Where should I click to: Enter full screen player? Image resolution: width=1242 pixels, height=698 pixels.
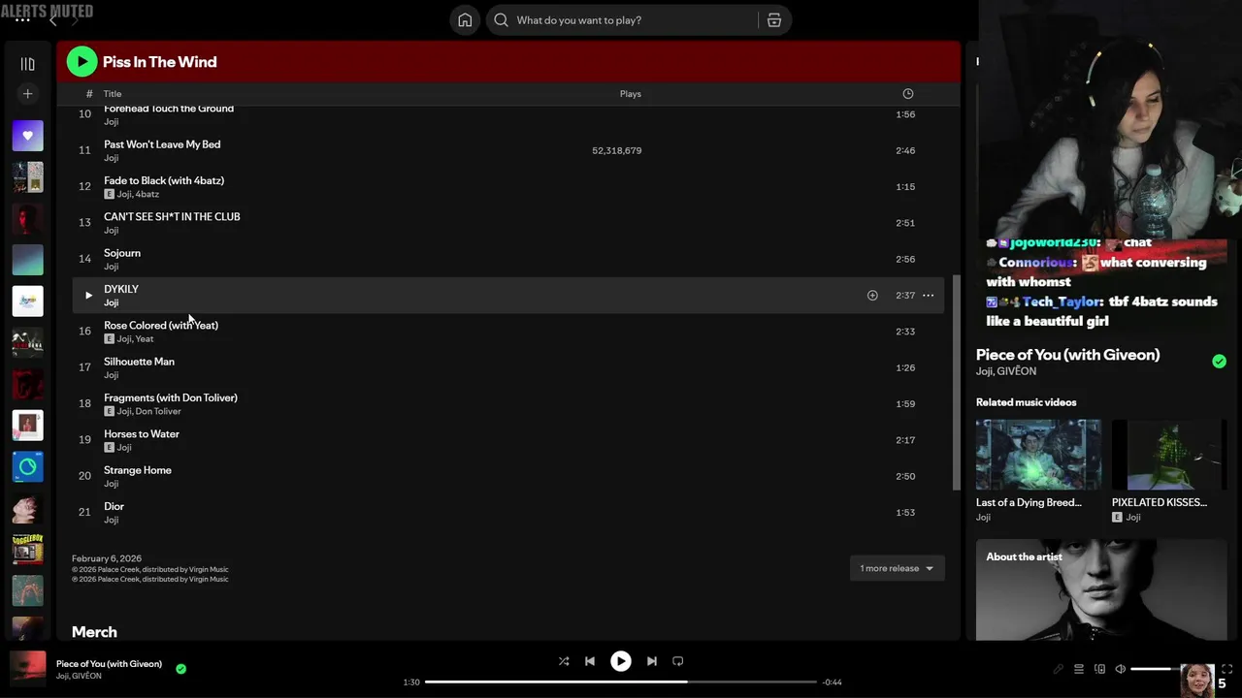tap(1226, 669)
